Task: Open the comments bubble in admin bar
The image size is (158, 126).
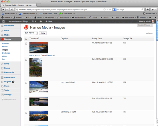Action: (41, 22)
